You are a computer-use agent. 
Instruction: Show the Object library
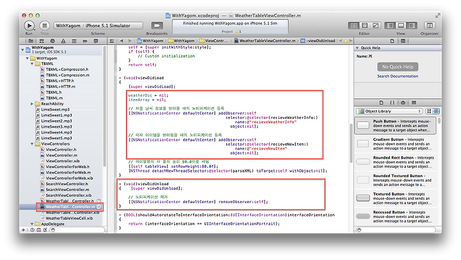click(x=403, y=103)
